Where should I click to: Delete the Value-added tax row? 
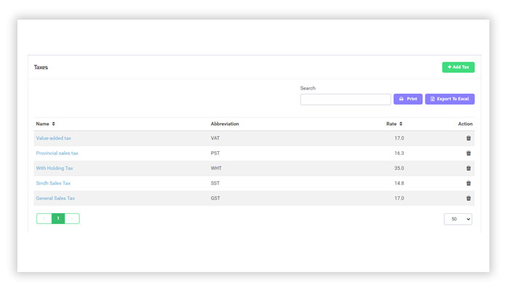pyautogui.click(x=468, y=138)
